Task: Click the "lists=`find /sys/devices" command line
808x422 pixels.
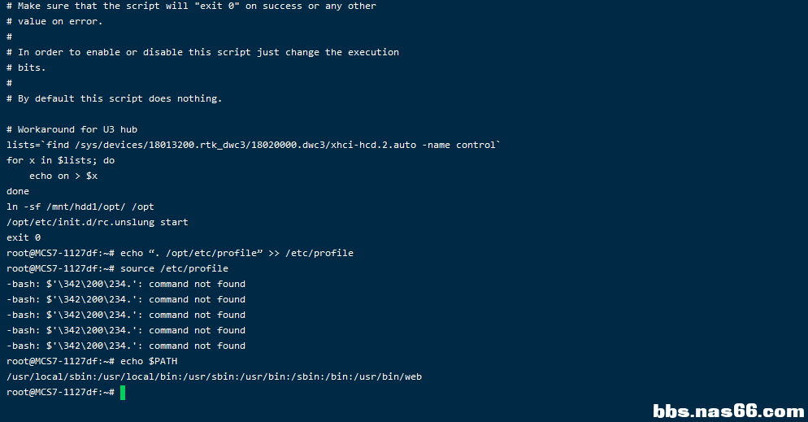Action: click(254, 145)
